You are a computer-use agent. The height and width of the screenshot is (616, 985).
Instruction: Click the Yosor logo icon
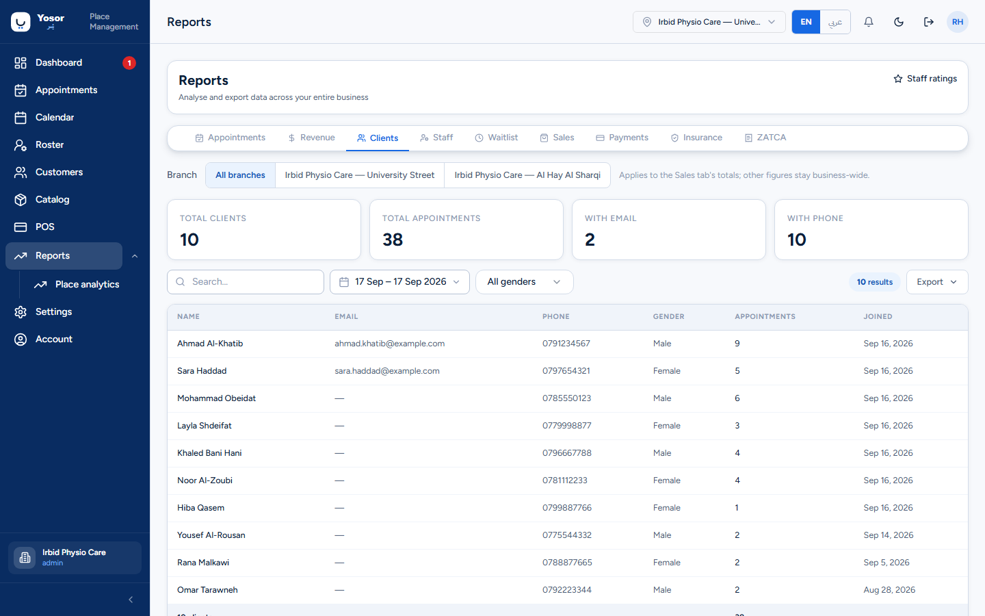click(21, 22)
